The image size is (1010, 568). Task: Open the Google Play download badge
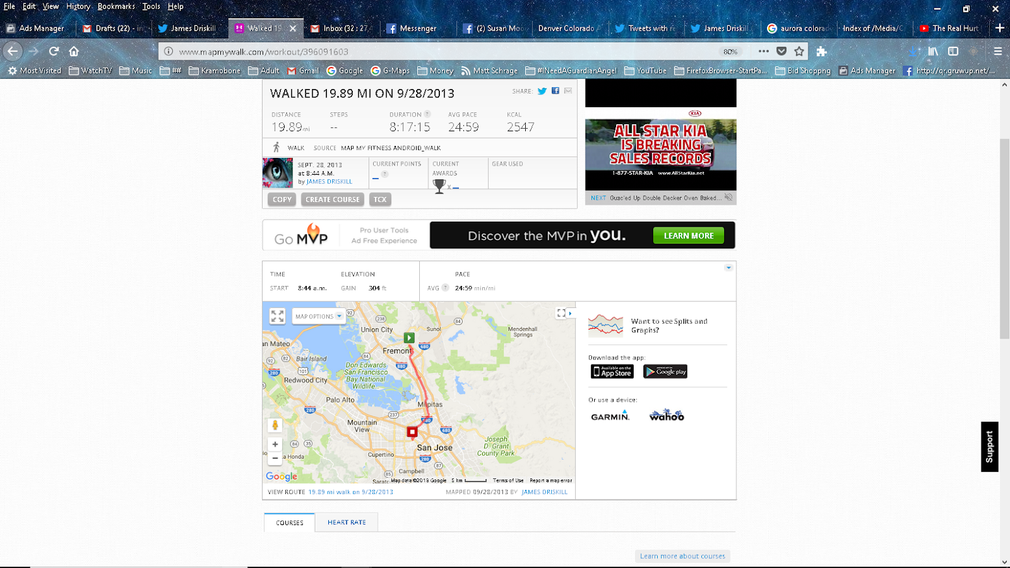tap(665, 372)
